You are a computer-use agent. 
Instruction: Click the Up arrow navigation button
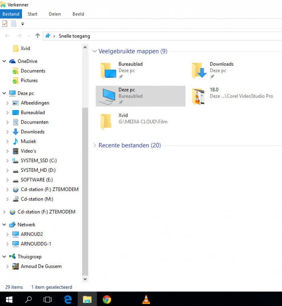(x=38, y=36)
